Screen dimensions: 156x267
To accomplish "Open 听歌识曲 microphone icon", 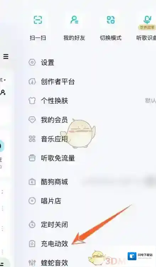I will coord(147,20).
